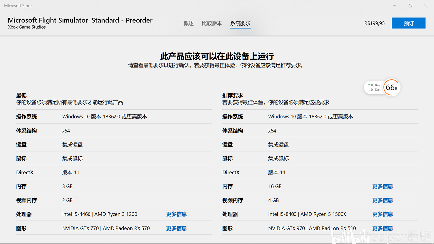Screen dimensions: 434x244
Task: Click recommended value Intel i5-8400 | AMD Ryzen 5 1500X
Action: pos(307,214)
